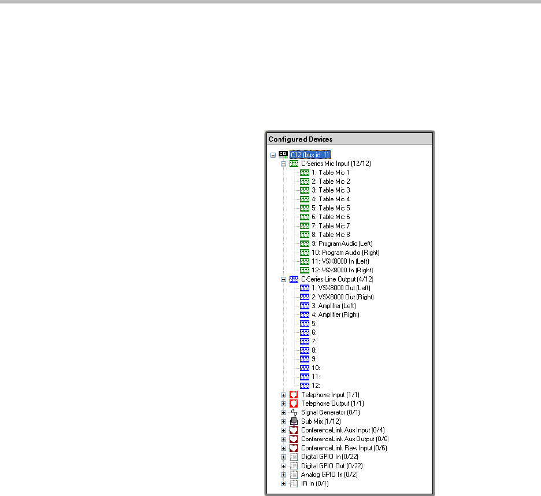The width and height of the screenshot is (541, 496).
Task: Expand the Analog GPIO In node
Action: [x=283, y=475]
